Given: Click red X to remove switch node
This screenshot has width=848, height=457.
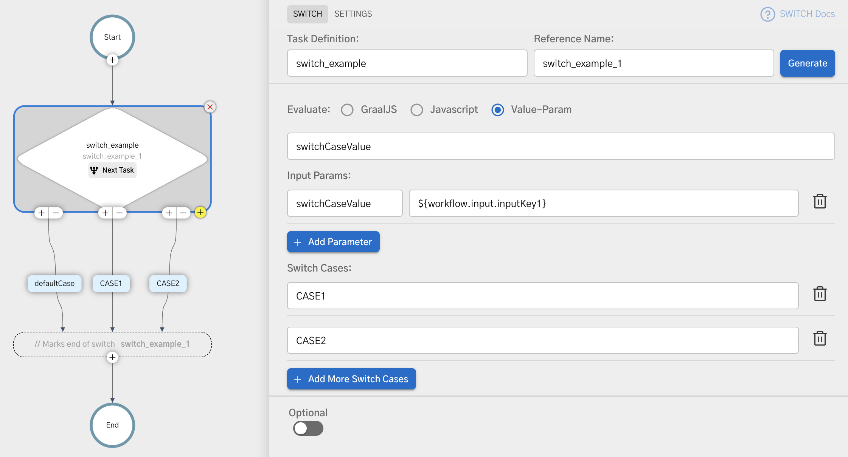Looking at the screenshot, I should (x=210, y=107).
